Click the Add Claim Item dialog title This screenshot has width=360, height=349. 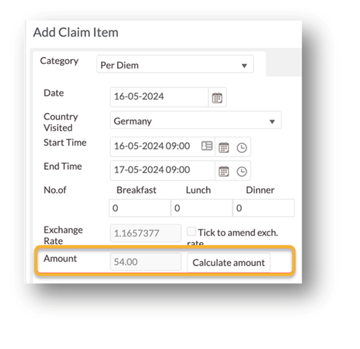[76, 32]
